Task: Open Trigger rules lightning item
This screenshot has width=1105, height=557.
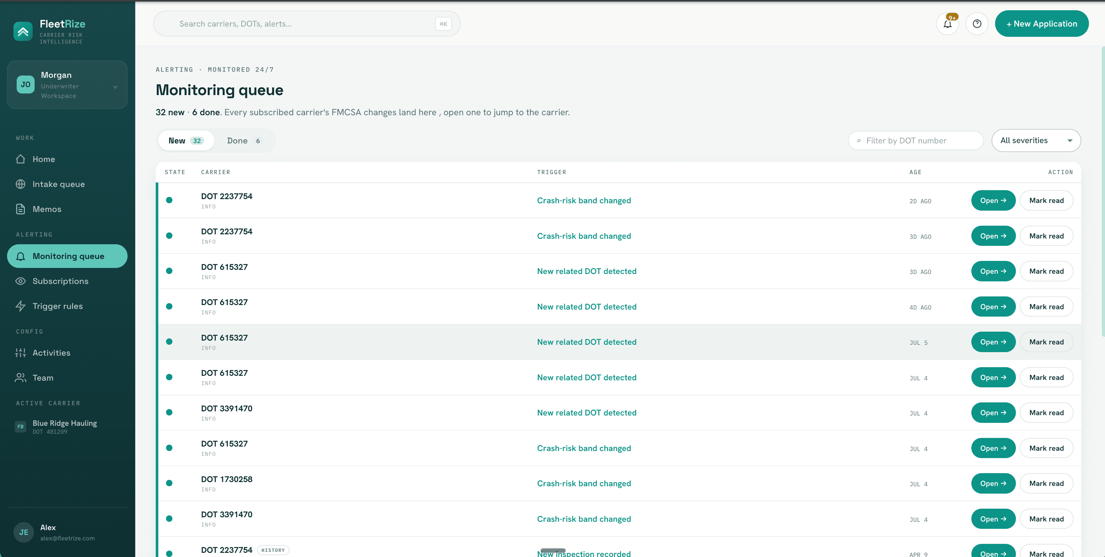Action: [x=67, y=306]
